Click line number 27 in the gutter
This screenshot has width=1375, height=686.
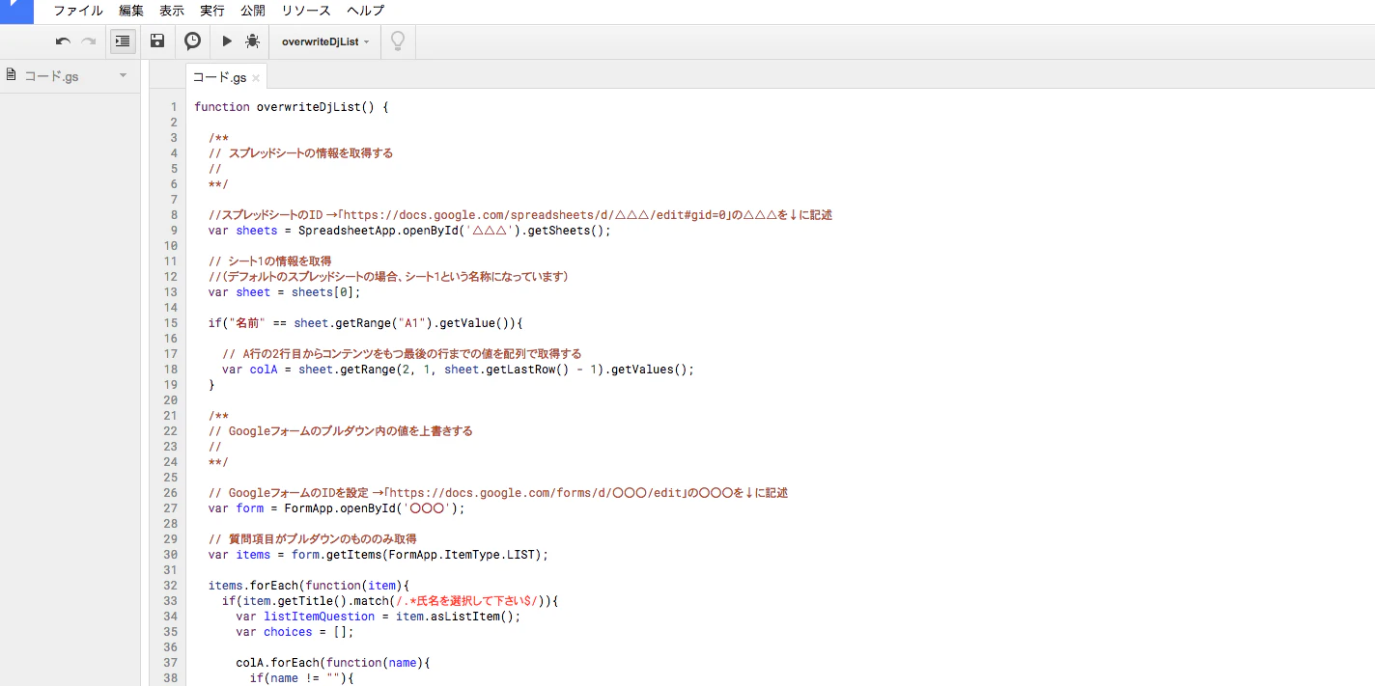coord(171,508)
